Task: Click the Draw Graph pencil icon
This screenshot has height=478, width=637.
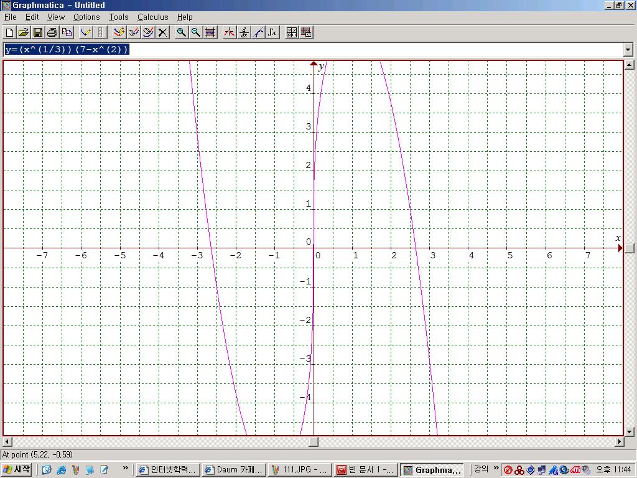Action: pyautogui.click(x=86, y=32)
